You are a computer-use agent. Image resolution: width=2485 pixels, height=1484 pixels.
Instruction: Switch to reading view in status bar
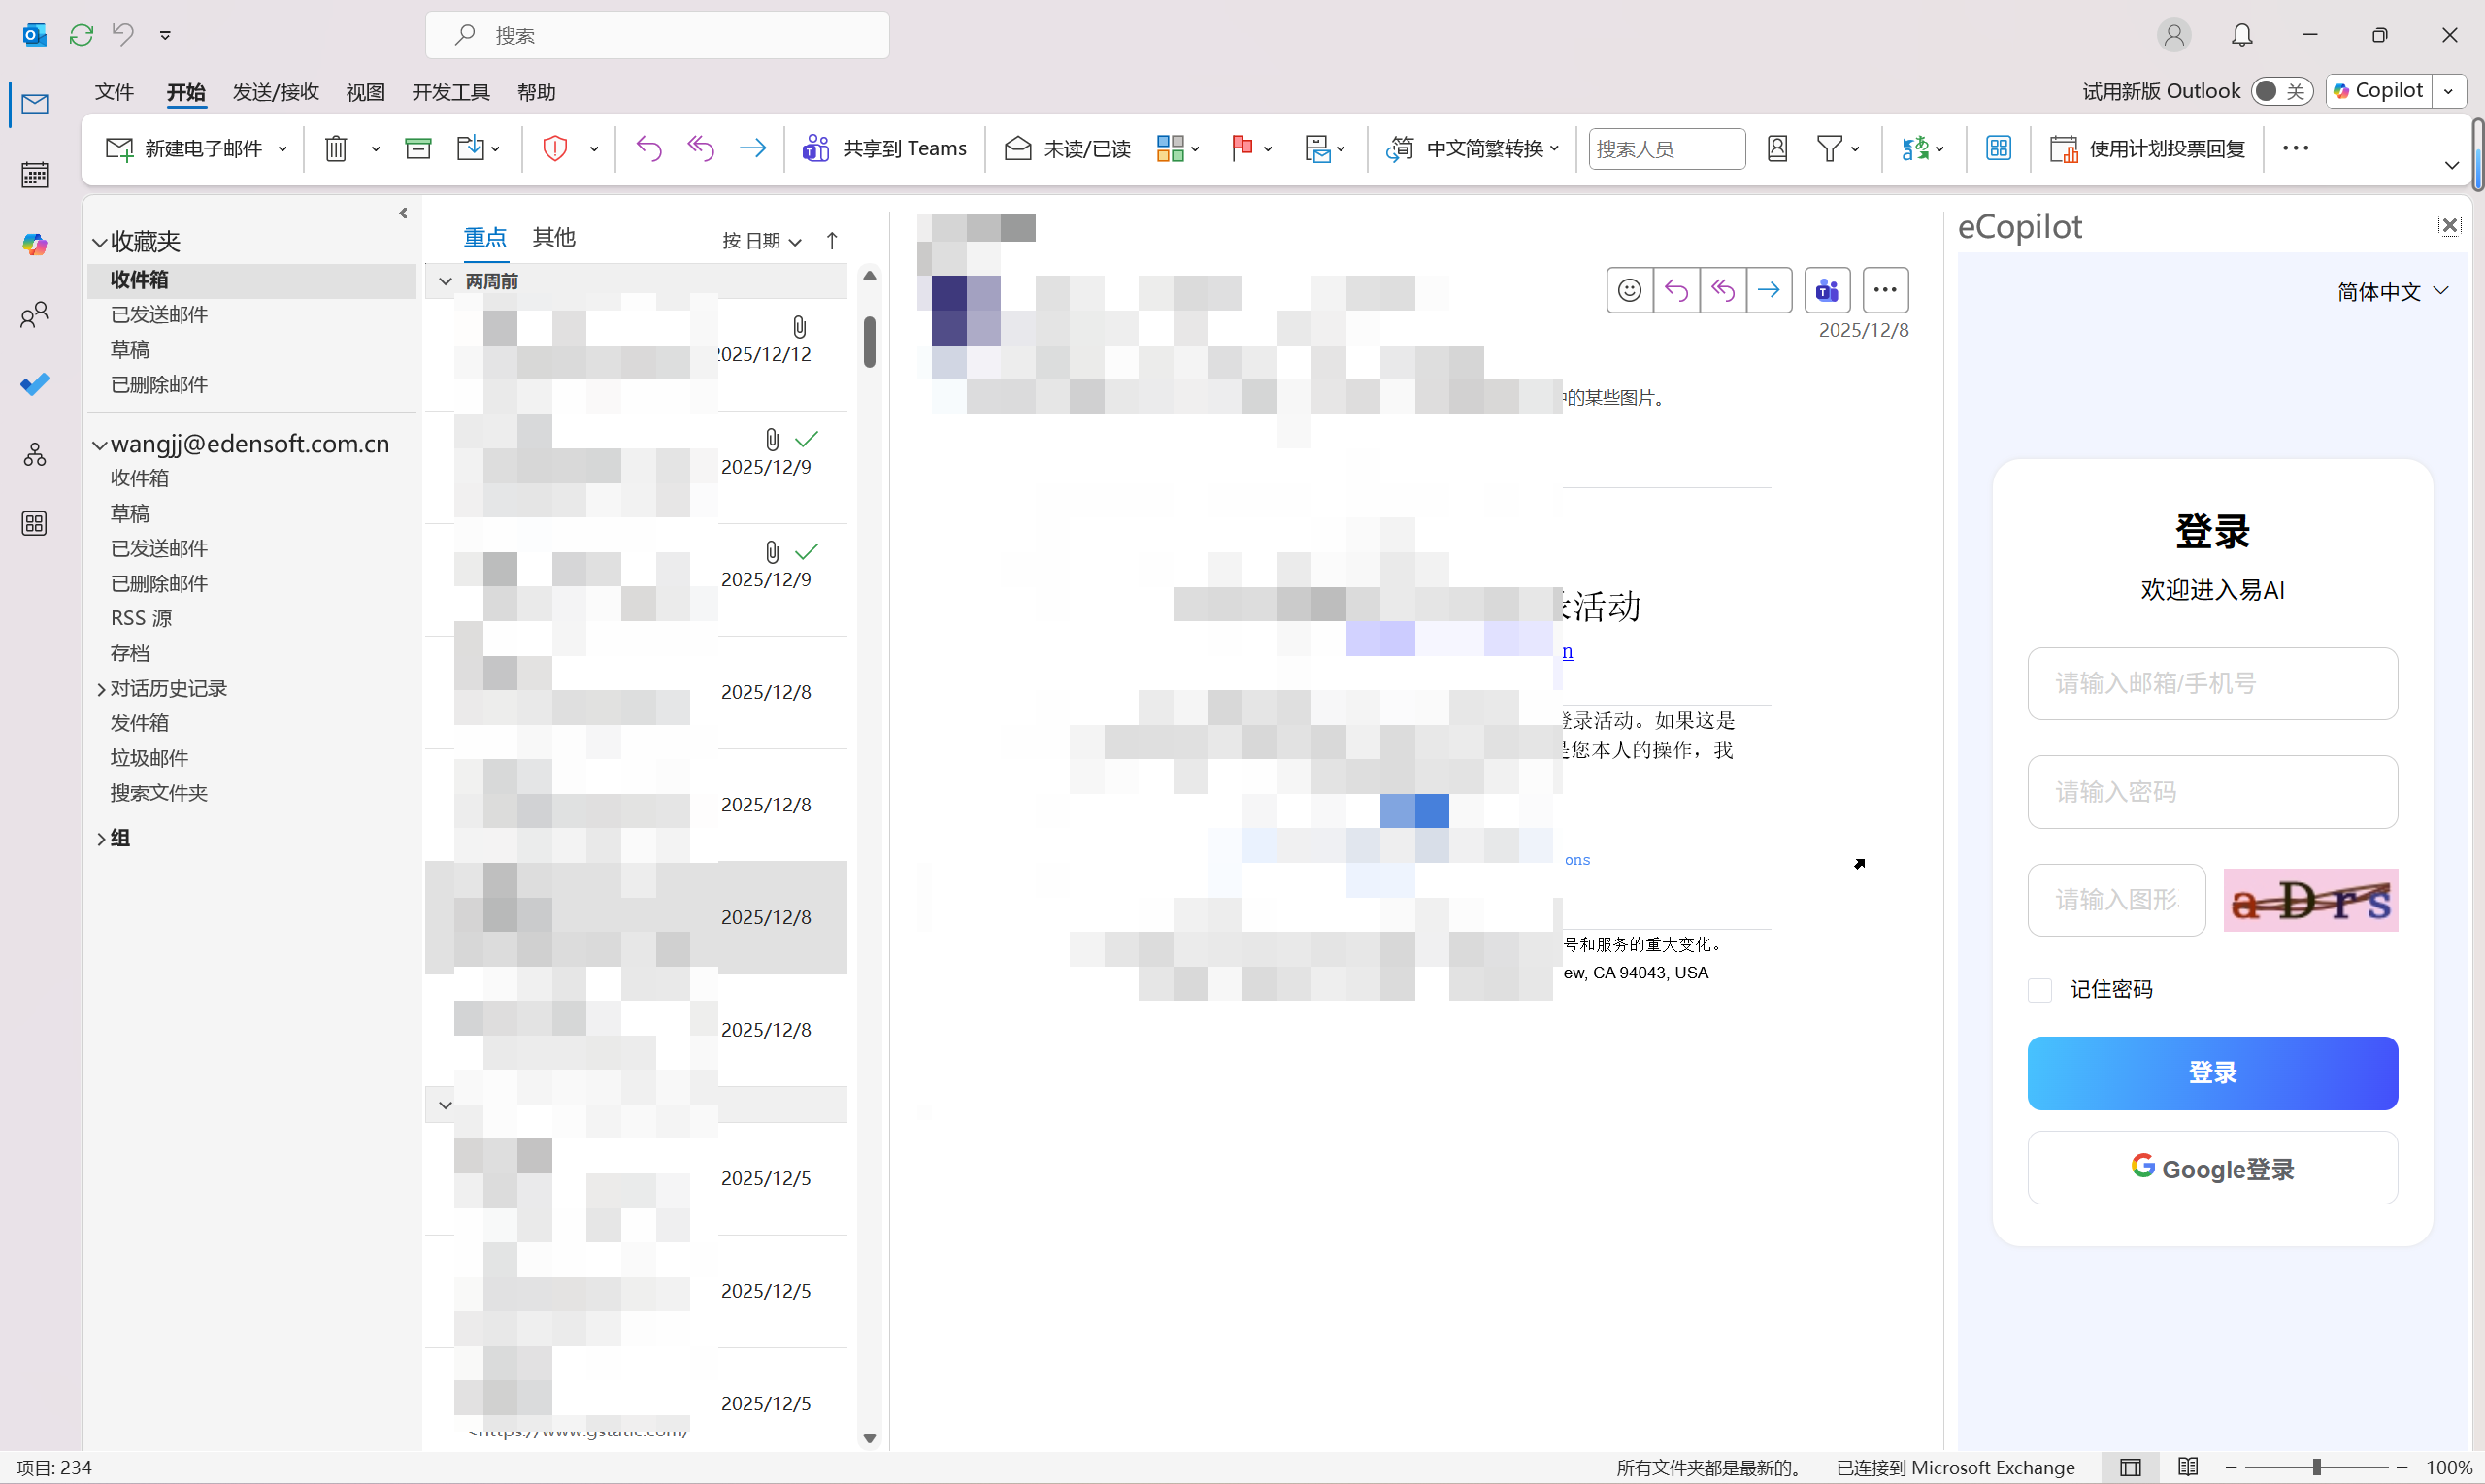[x=2187, y=1467]
